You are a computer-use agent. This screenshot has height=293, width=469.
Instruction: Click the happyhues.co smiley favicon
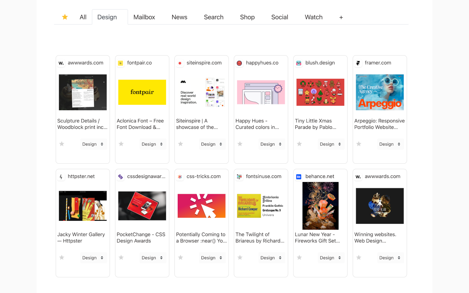[239, 63]
